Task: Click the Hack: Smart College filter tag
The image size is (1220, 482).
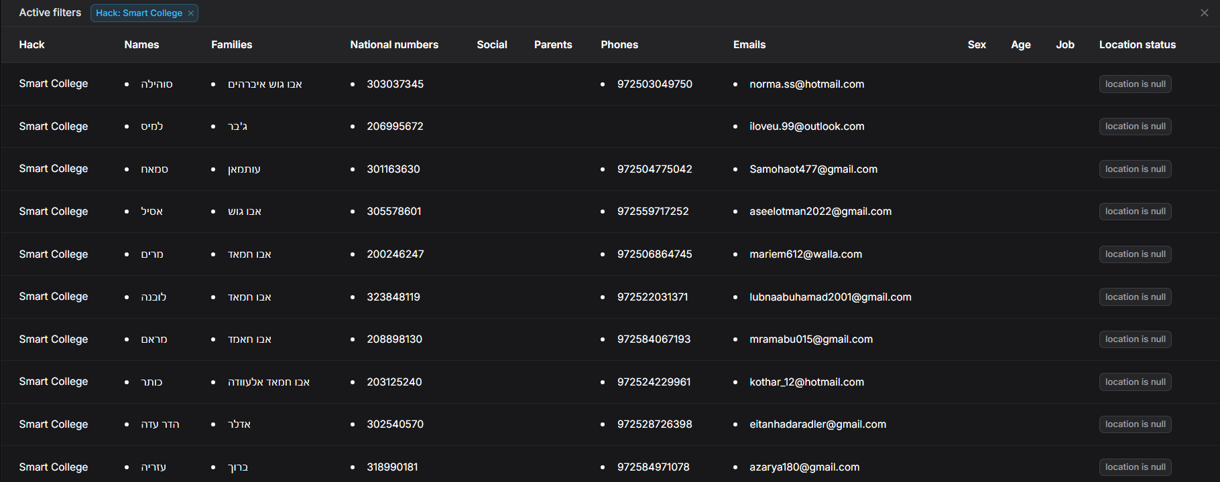Action: 139,13
